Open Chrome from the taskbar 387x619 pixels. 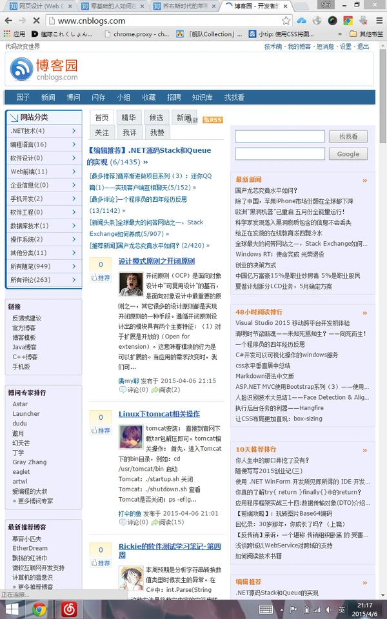(39, 609)
